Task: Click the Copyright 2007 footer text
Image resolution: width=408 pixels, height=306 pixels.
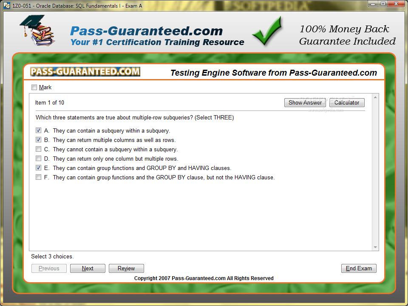Action: click(204, 278)
